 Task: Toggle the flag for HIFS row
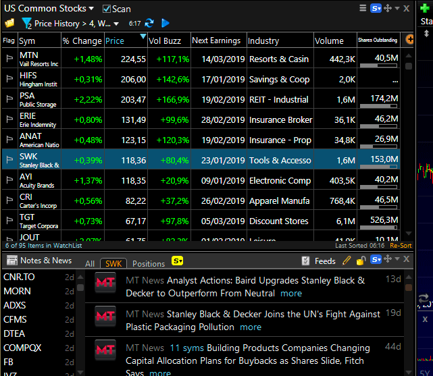[x=9, y=78]
